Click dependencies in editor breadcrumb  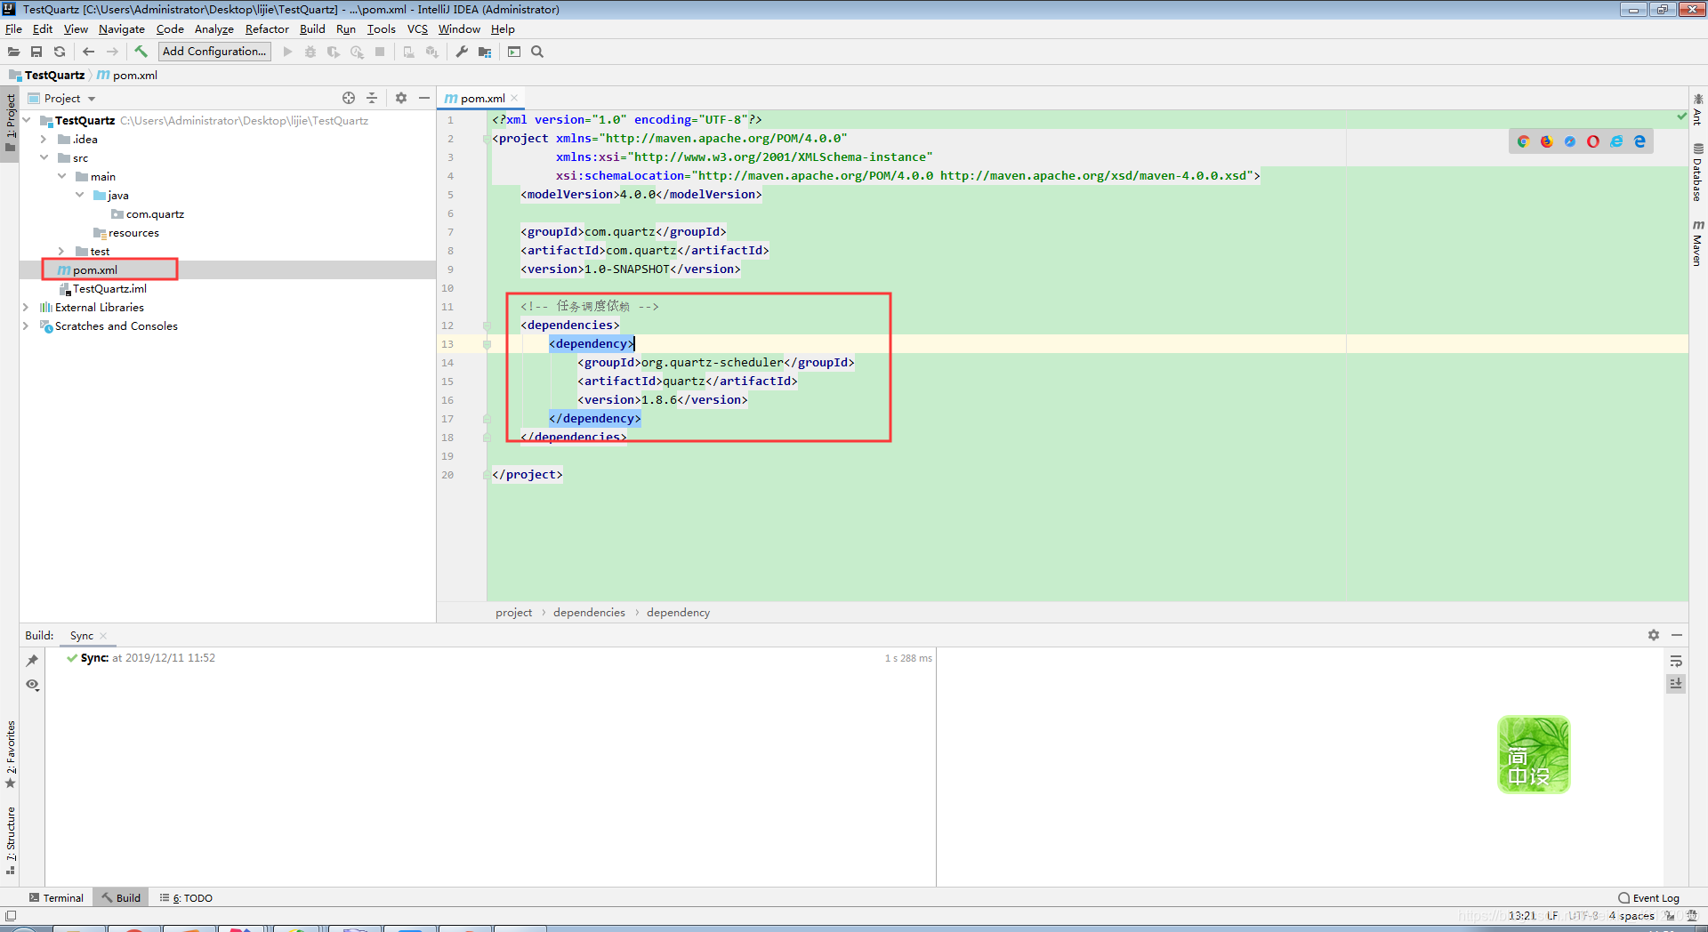click(589, 612)
